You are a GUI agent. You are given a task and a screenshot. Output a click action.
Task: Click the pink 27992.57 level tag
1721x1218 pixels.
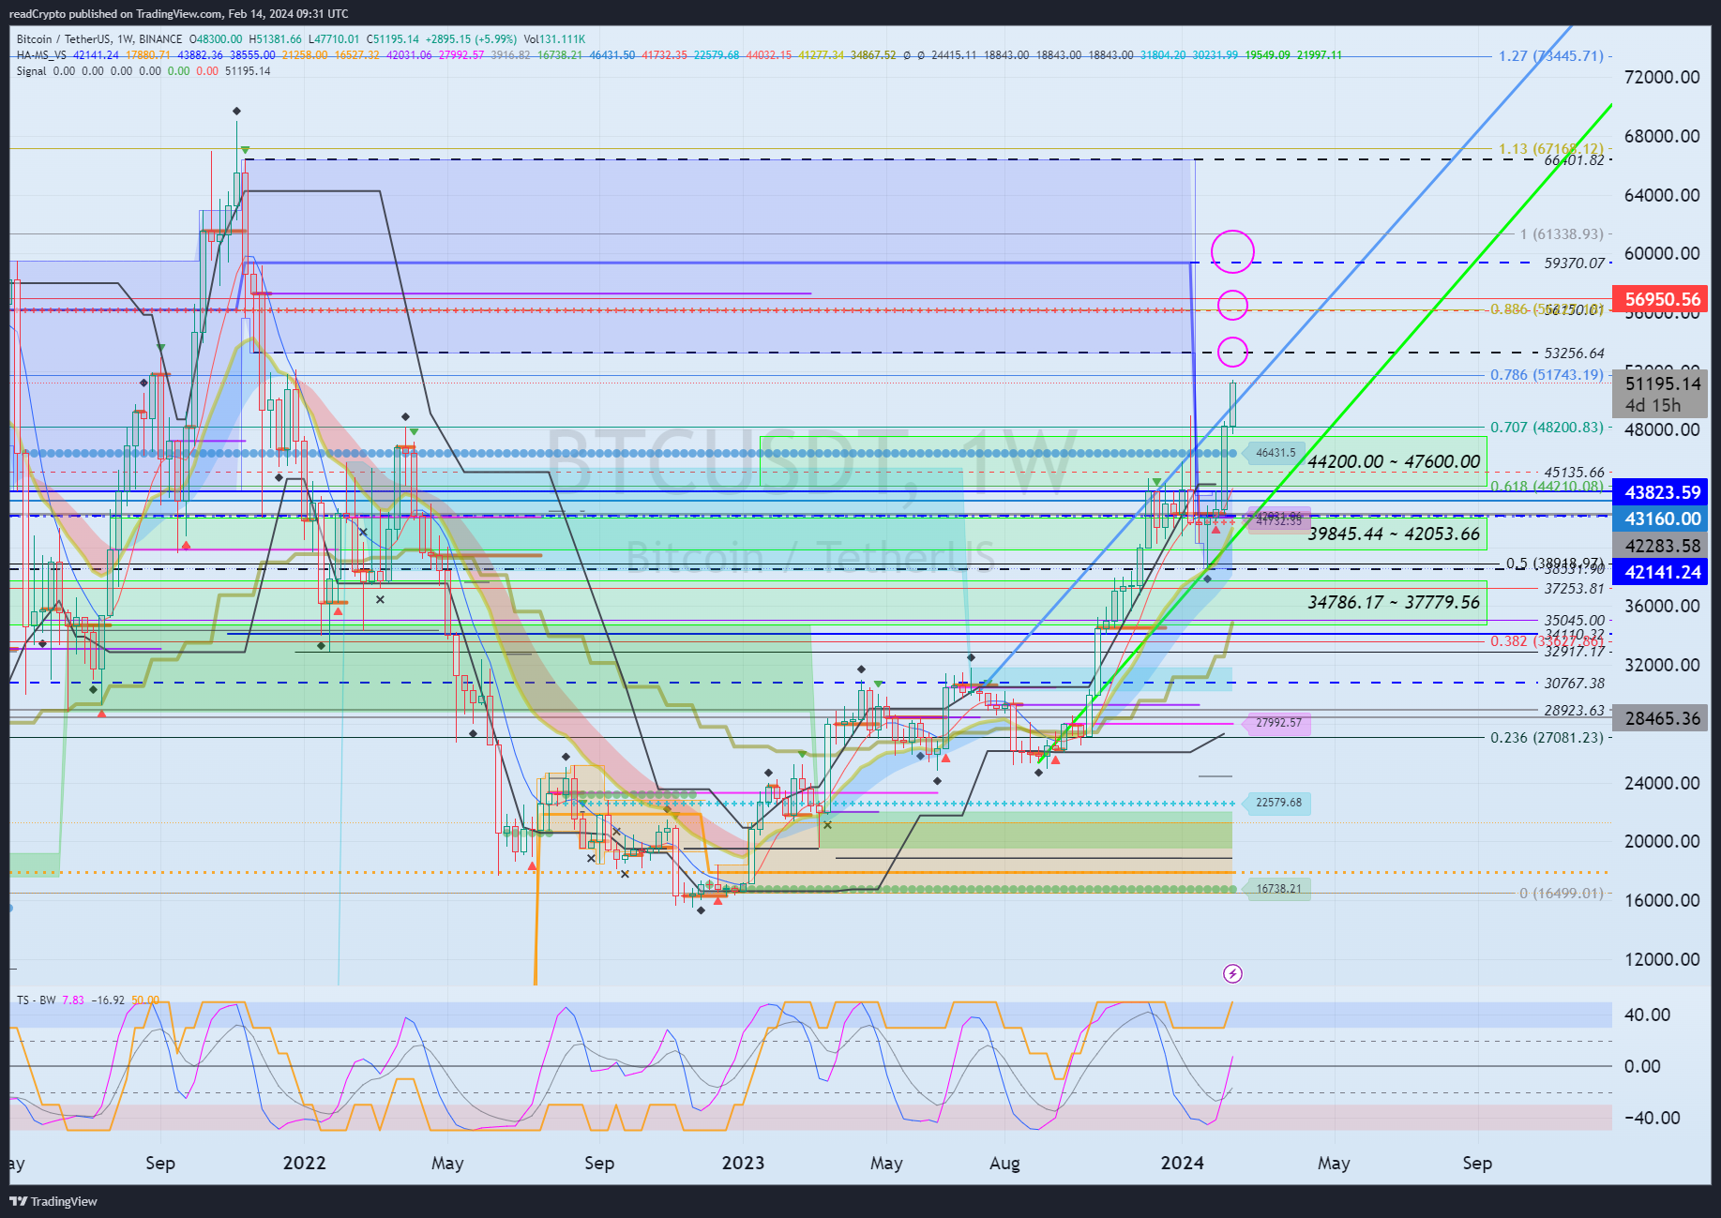pos(1278,723)
